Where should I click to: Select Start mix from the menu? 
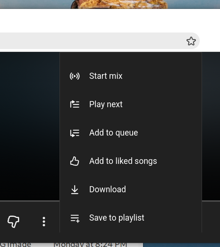(131, 76)
